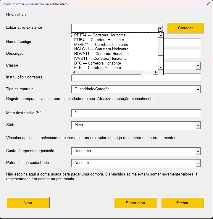
Task: Click the list's scroll down arrow
Action: tap(161, 67)
